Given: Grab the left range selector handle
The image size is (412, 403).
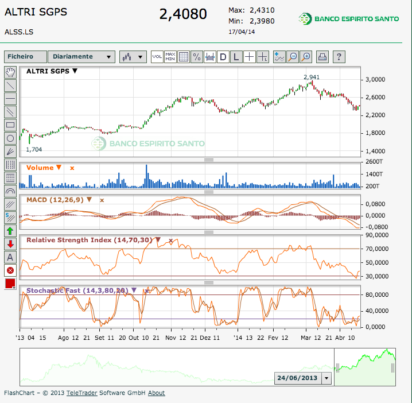Looking at the screenshot, I should coord(337,368).
